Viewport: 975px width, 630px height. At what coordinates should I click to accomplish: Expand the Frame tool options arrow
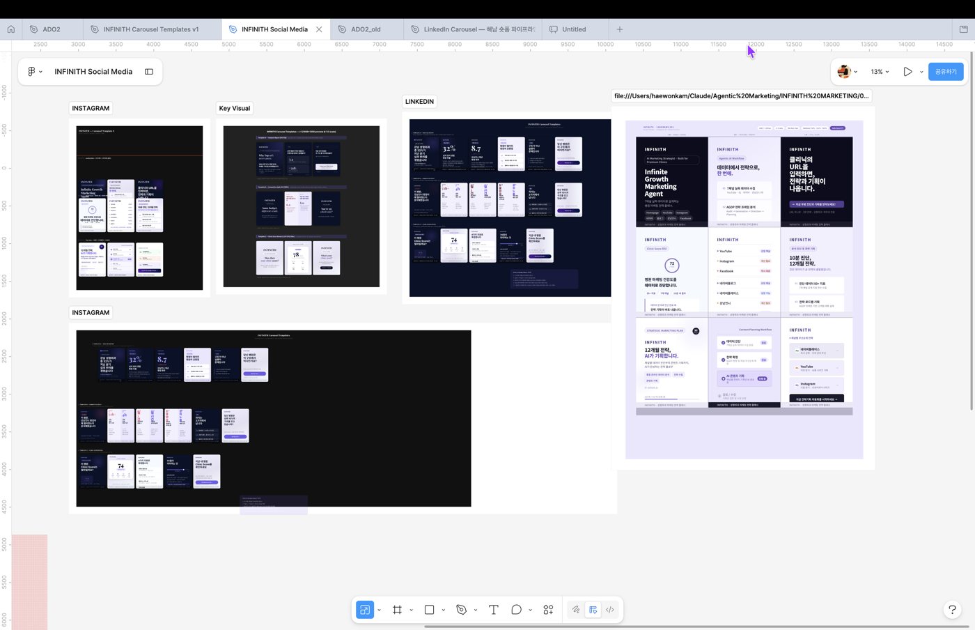click(x=412, y=610)
